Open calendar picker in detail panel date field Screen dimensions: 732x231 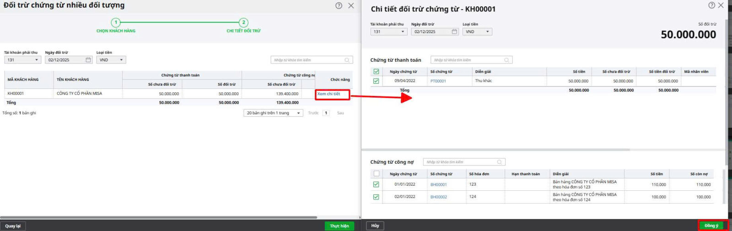[454, 32]
